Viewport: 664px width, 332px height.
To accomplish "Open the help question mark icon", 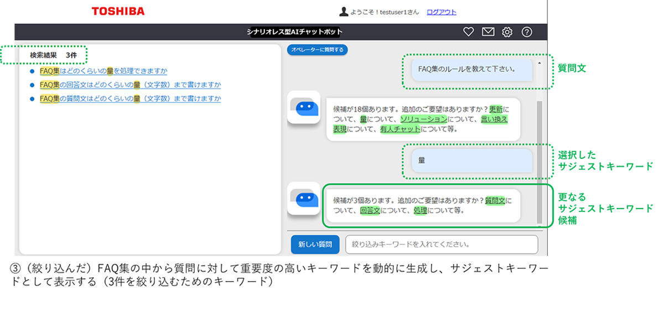I will [527, 32].
